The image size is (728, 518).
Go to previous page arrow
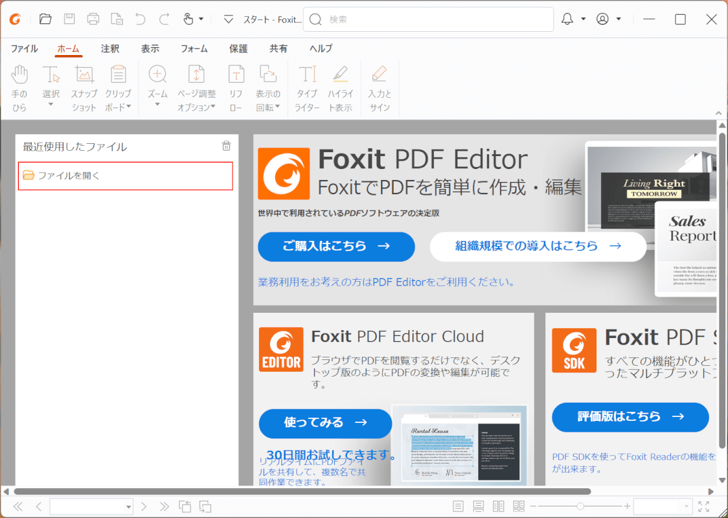[38, 506]
